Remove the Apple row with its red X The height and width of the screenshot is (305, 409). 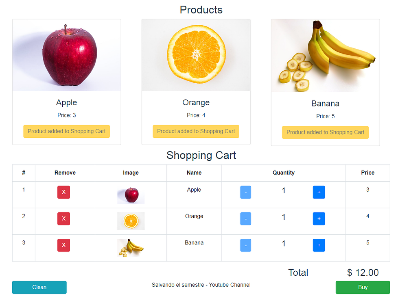[63, 192]
